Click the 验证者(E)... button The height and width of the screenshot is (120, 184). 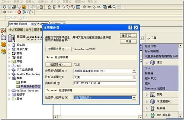58,65
